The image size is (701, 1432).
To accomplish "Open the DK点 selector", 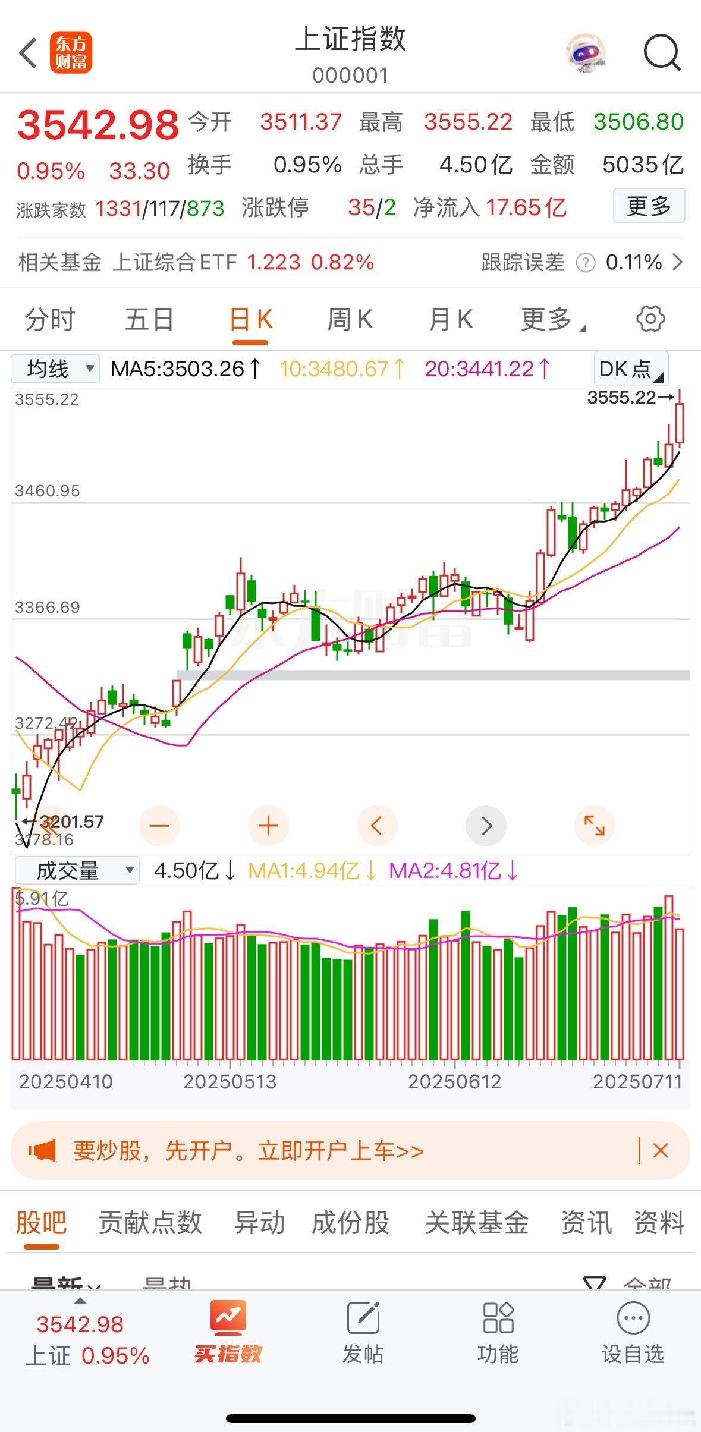I will point(631,369).
